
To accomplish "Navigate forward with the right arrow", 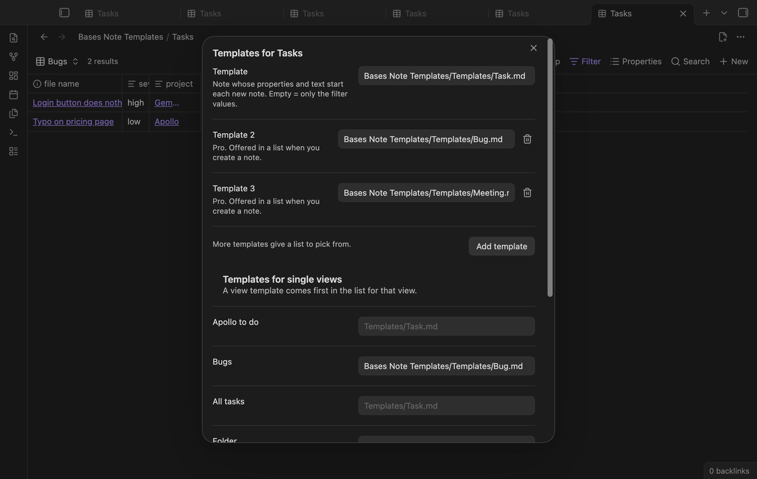I will pyautogui.click(x=62, y=37).
